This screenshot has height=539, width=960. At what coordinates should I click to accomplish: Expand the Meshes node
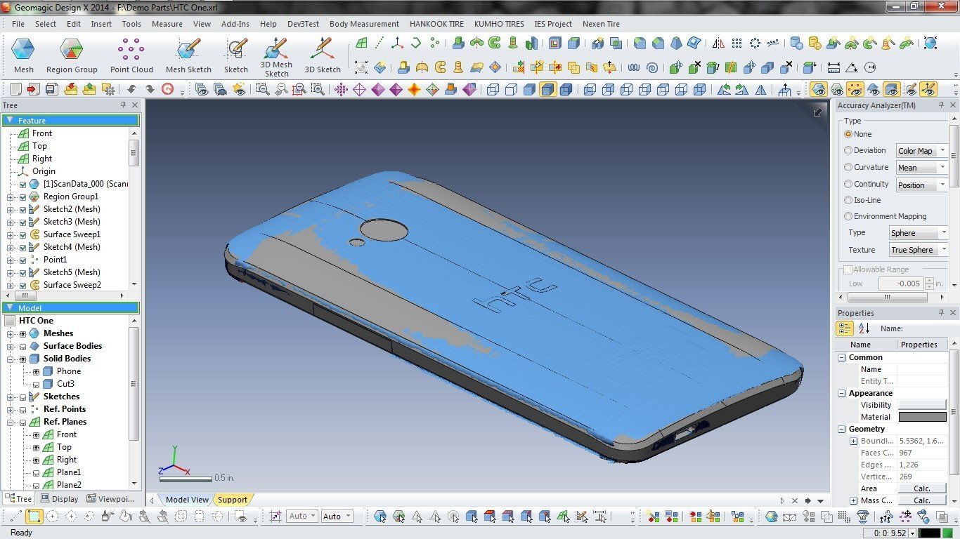tap(11, 333)
